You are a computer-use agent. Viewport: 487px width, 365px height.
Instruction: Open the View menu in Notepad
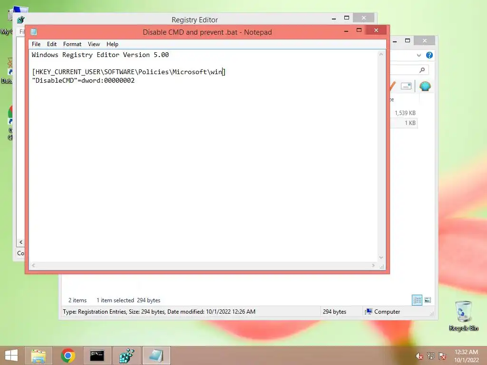[x=94, y=44]
